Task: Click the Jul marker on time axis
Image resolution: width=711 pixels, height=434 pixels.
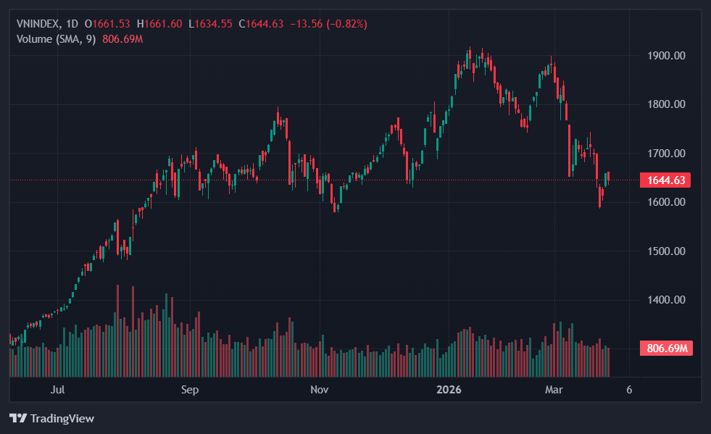Action: pyautogui.click(x=59, y=390)
